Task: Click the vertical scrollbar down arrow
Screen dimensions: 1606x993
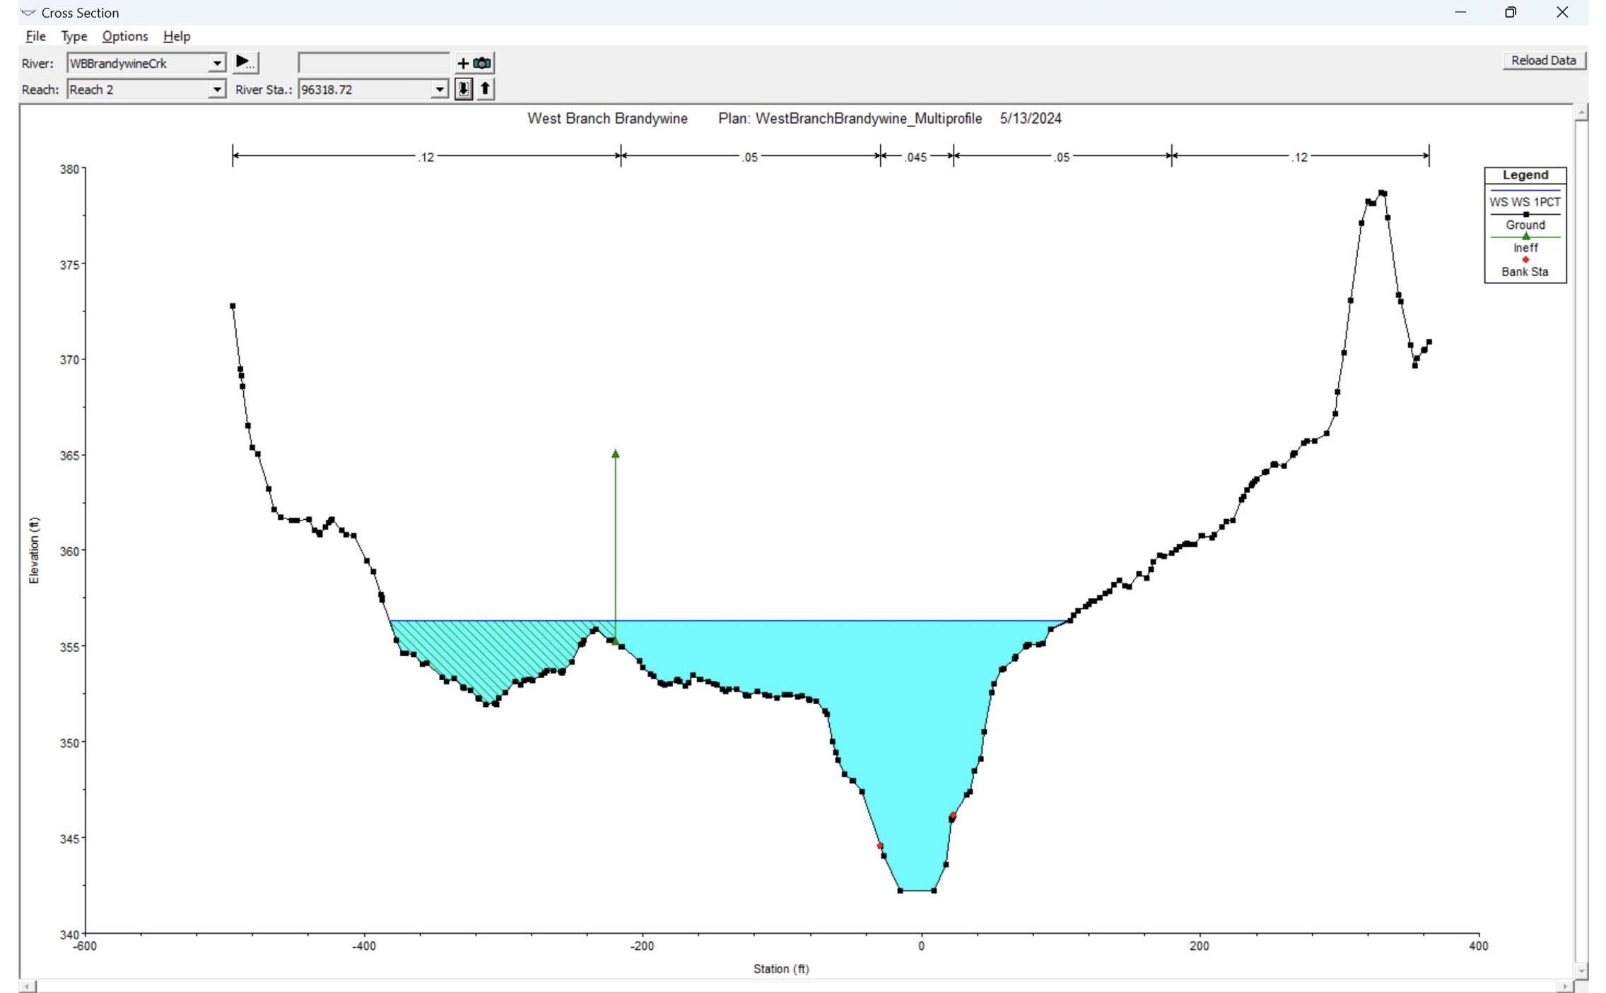Action: tap(1581, 971)
